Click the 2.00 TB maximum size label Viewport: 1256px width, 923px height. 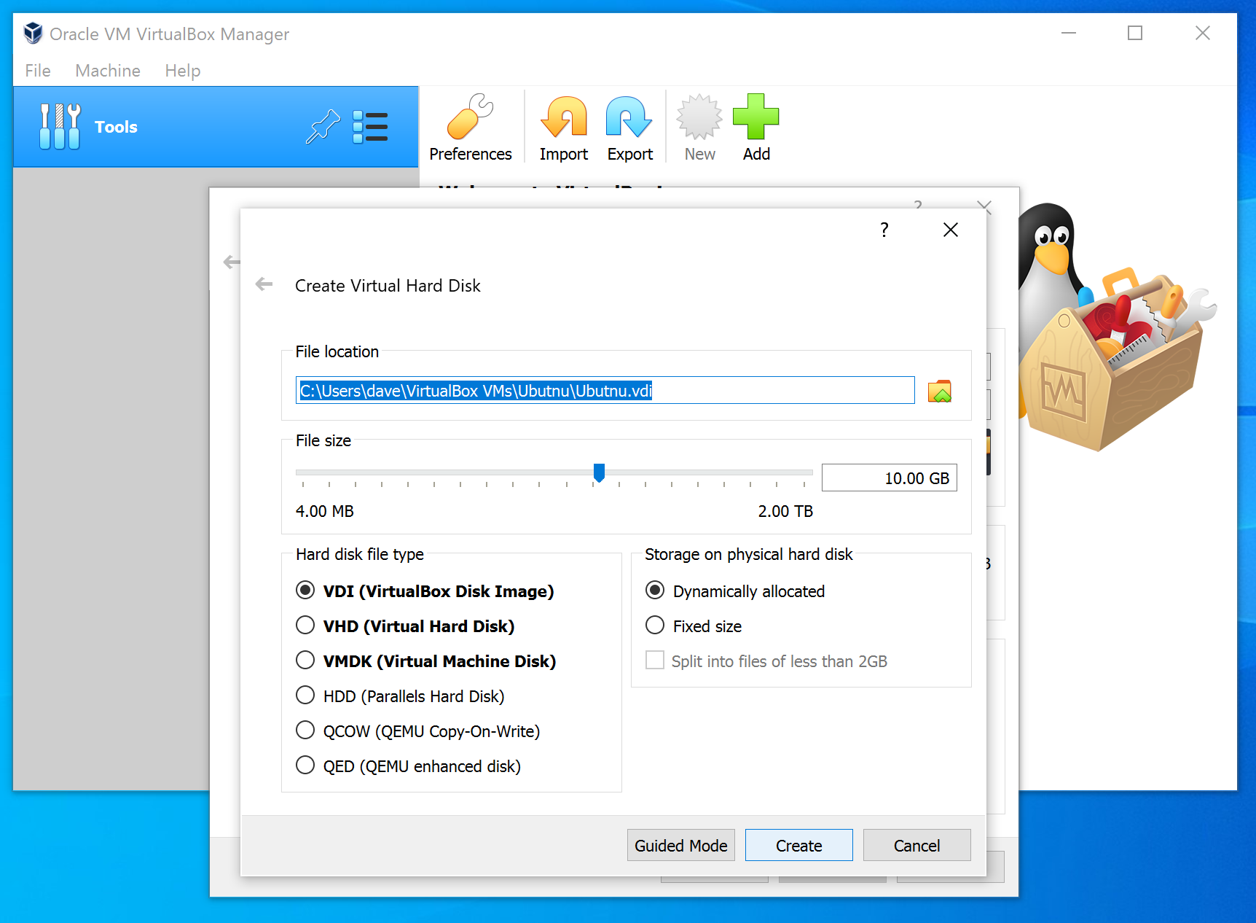pyautogui.click(x=785, y=511)
